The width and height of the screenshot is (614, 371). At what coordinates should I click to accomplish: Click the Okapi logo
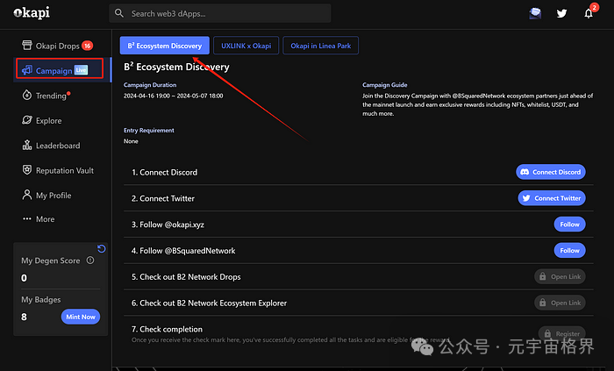(x=32, y=13)
